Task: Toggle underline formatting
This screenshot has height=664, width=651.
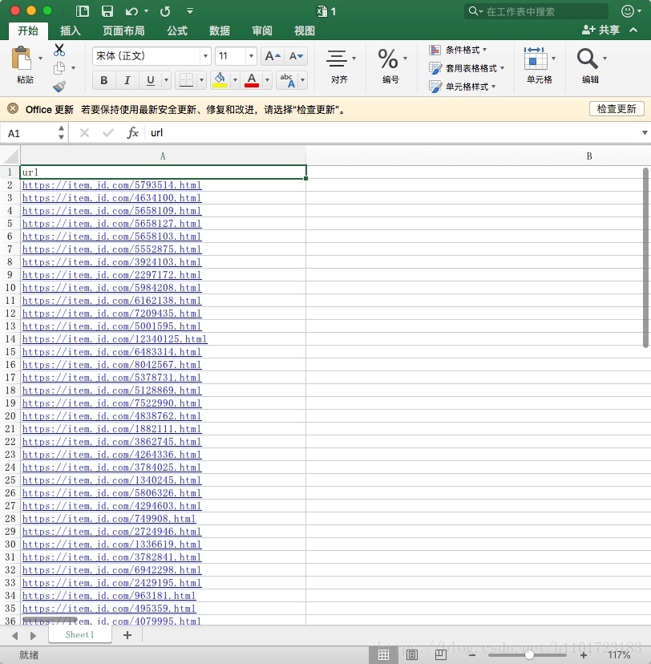Action: pos(150,80)
